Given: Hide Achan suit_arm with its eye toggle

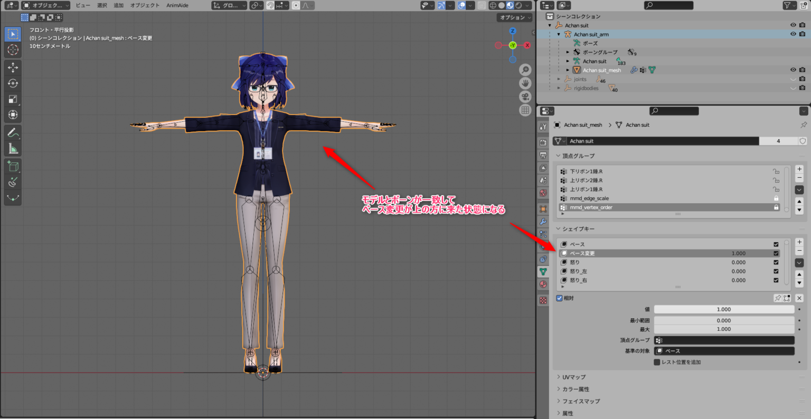Looking at the screenshot, I should (793, 34).
